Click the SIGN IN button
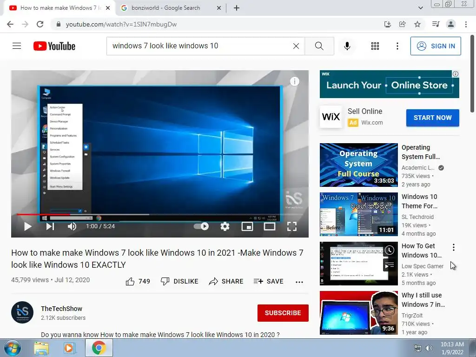Screen dimensions: 476x357 click(x=436, y=46)
